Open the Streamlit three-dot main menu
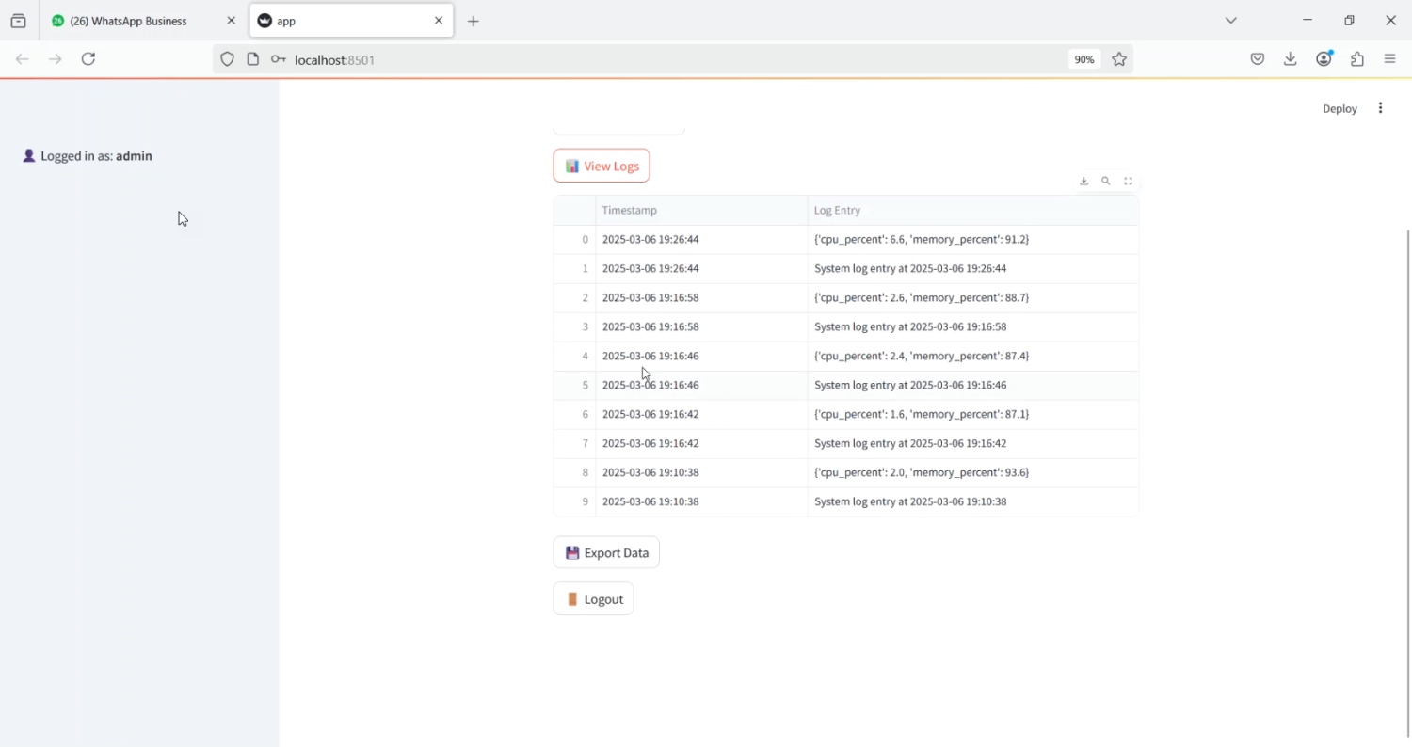 pyautogui.click(x=1380, y=108)
